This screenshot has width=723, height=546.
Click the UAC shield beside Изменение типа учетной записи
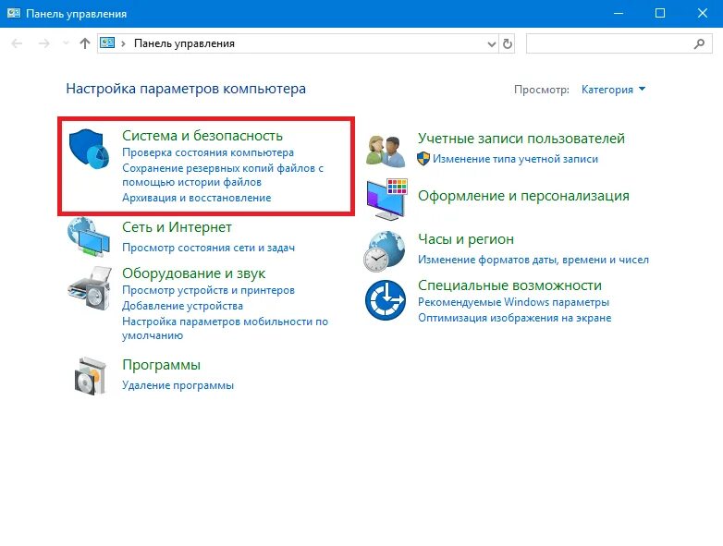[x=423, y=159]
